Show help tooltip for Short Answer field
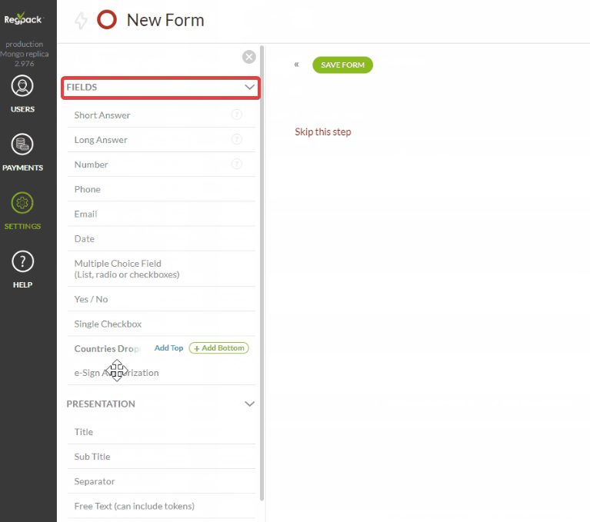 point(237,115)
